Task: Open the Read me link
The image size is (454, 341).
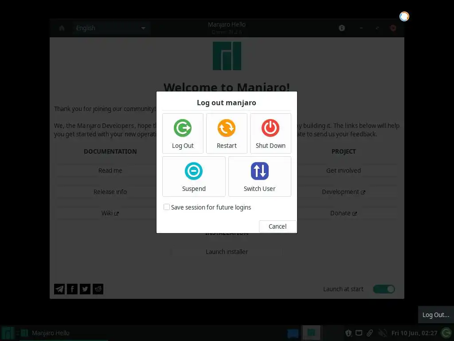Action: pyautogui.click(x=110, y=170)
